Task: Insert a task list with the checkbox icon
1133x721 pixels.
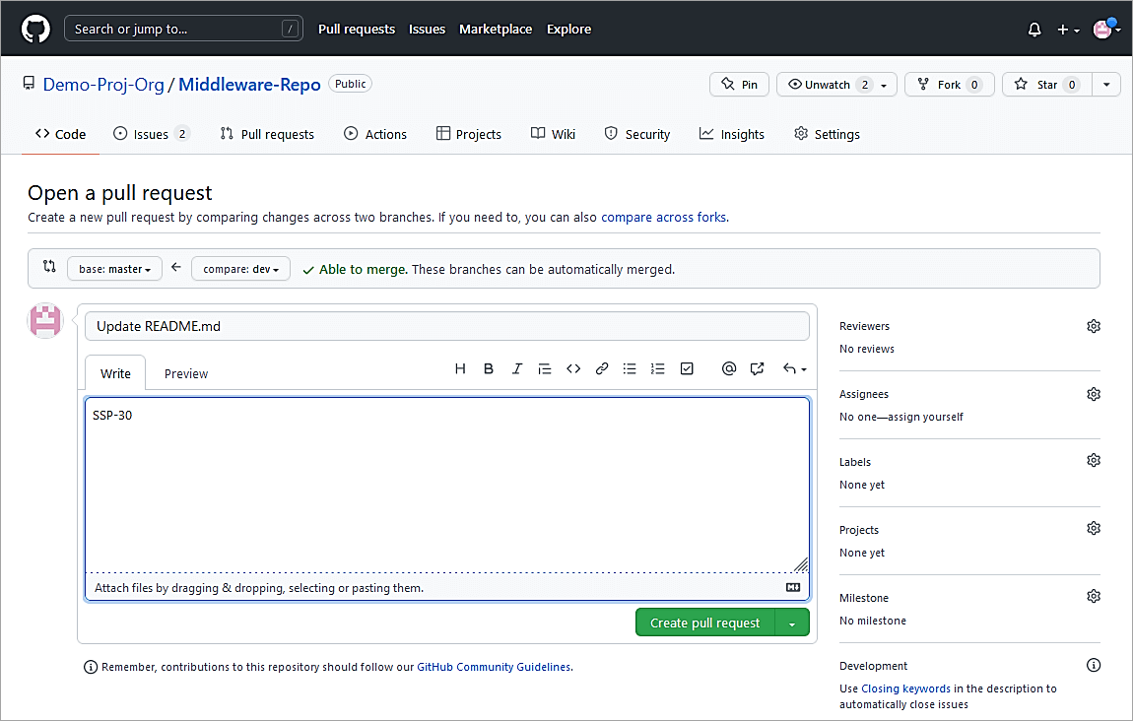Action: [688, 369]
